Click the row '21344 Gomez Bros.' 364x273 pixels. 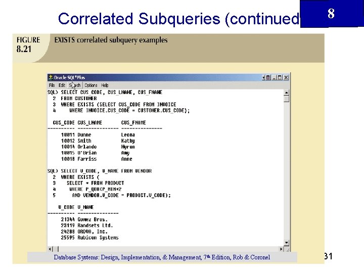point(84,219)
